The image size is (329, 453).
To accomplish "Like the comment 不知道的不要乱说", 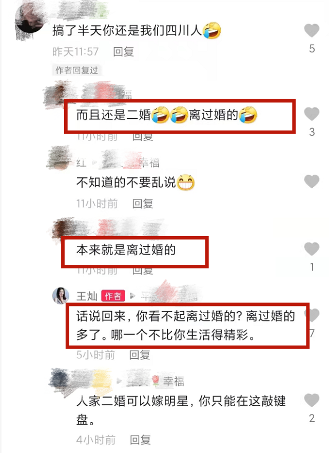I will pyautogui.click(x=312, y=181).
